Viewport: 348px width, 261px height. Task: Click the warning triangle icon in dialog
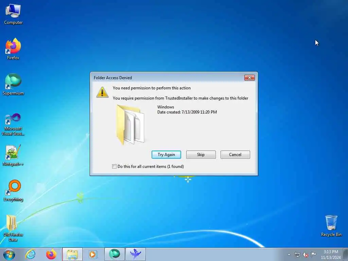(102, 92)
